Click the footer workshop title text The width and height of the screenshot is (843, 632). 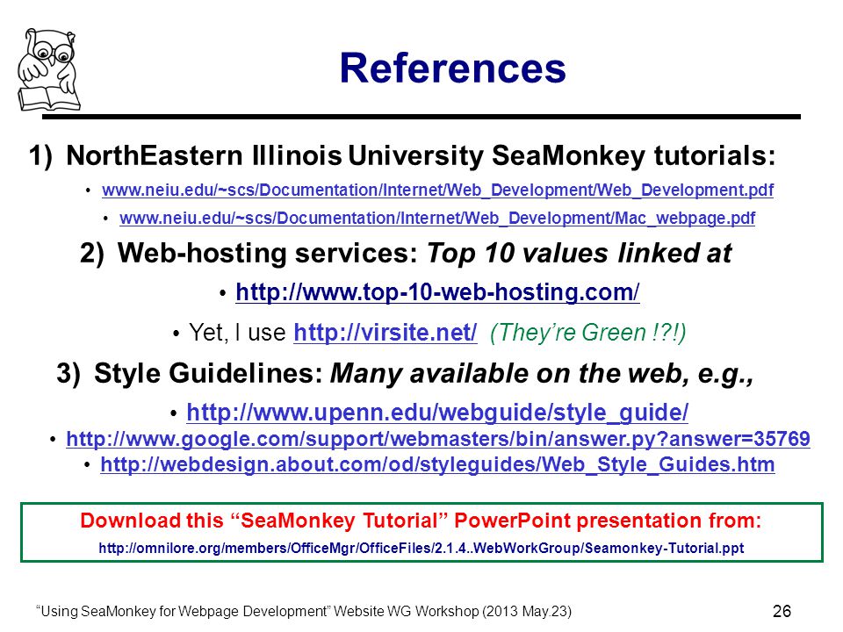pos(304,611)
